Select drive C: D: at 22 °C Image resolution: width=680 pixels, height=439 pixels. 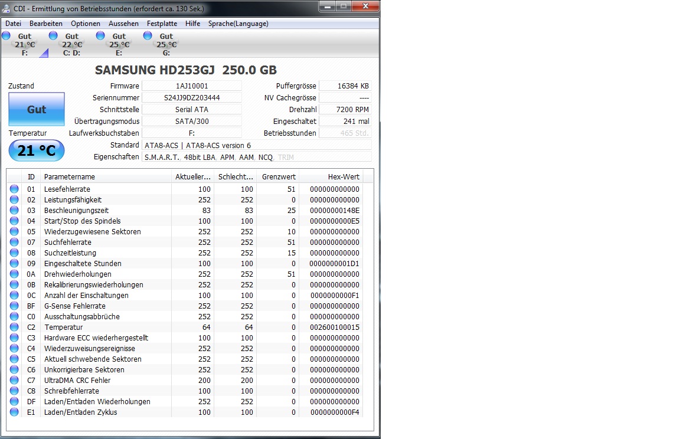72,44
